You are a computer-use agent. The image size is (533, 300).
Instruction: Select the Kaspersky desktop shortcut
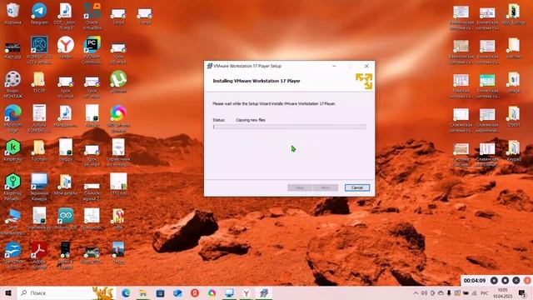[x=12, y=150]
